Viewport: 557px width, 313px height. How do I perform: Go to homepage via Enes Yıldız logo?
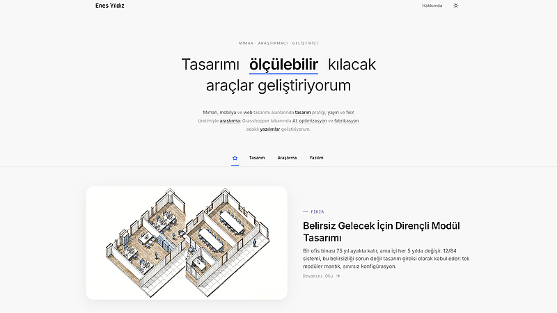110,6
